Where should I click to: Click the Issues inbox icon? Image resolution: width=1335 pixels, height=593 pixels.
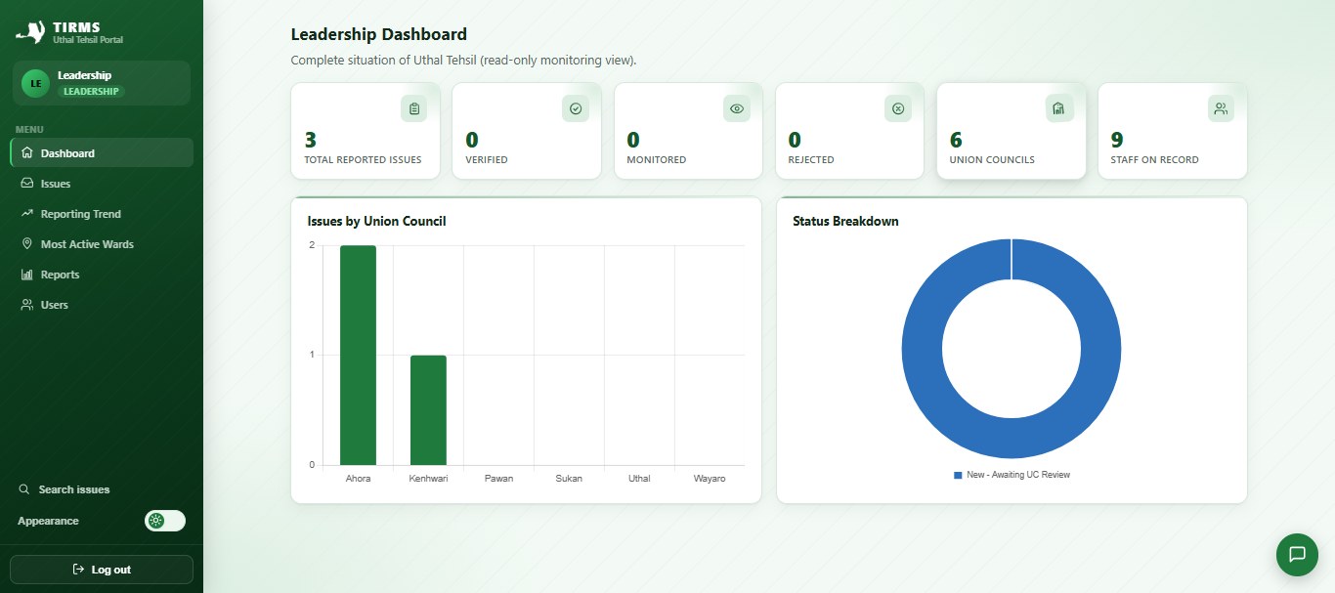[x=27, y=184]
